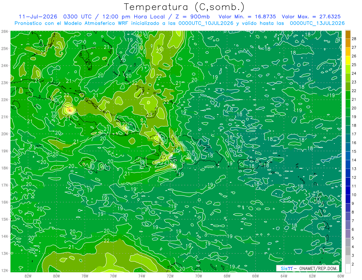The width and height of the screenshot is (362, 280).
Task: Click longitude axis label "66W"
Action: point(255,276)
